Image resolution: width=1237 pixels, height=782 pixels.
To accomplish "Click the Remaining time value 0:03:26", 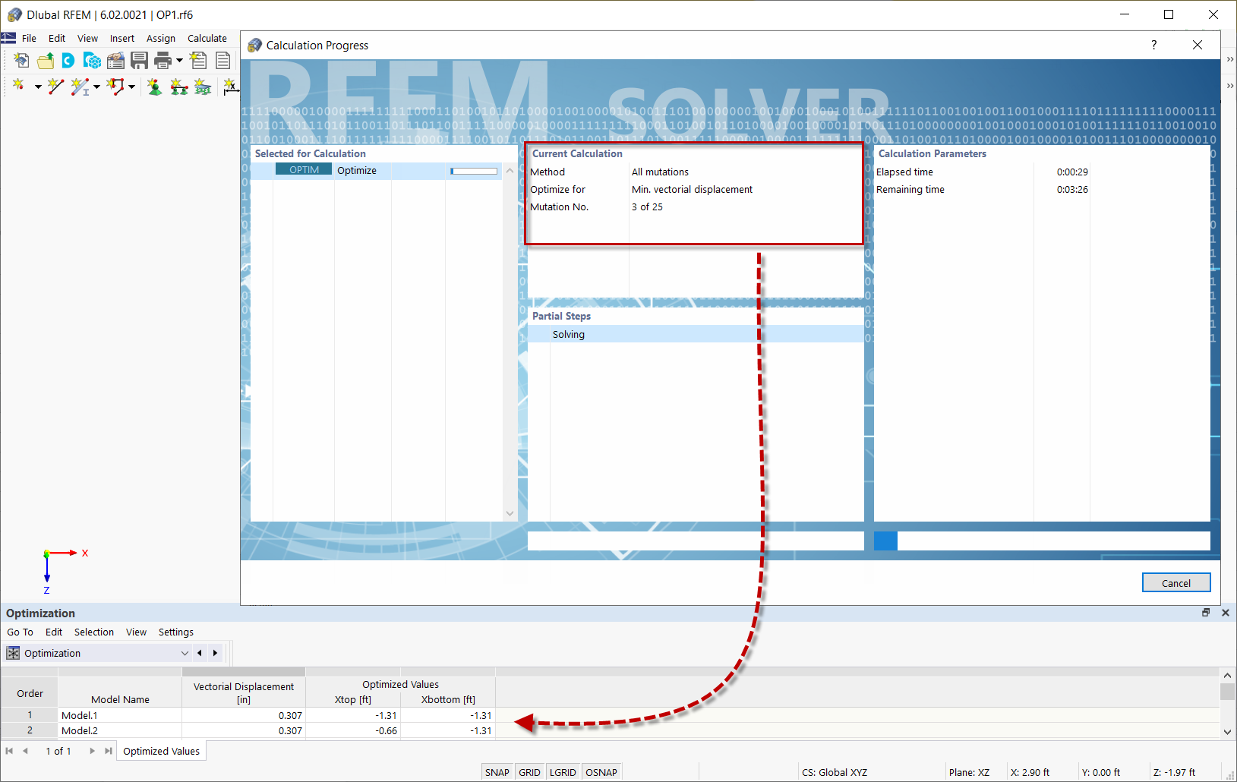I will 1072,190.
